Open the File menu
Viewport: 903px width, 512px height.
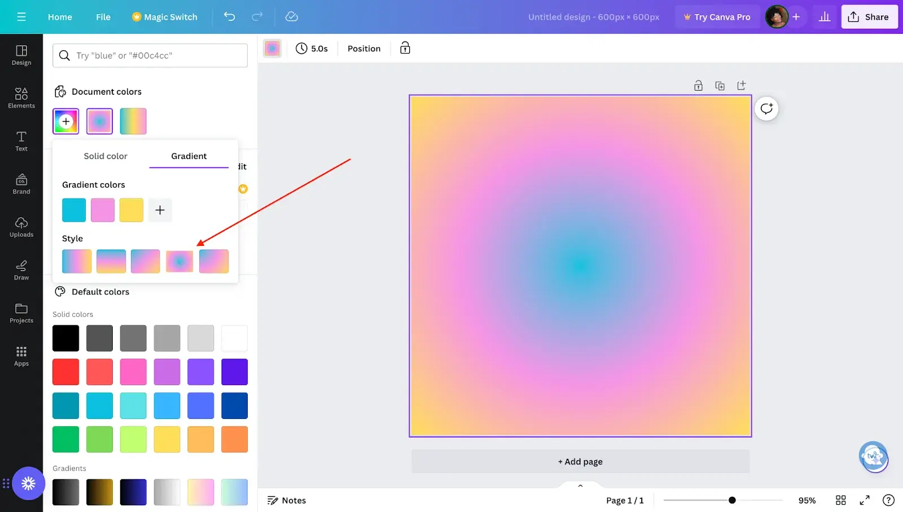[103, 17]
